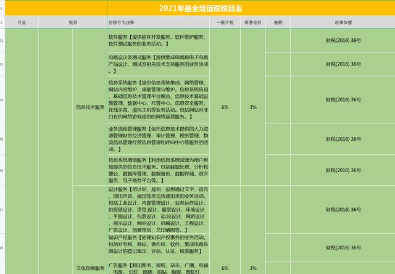Click the 软件服务 description cell
Image resolution: width=395 pixels, height=274 pixels.
[x=159, y=41]
